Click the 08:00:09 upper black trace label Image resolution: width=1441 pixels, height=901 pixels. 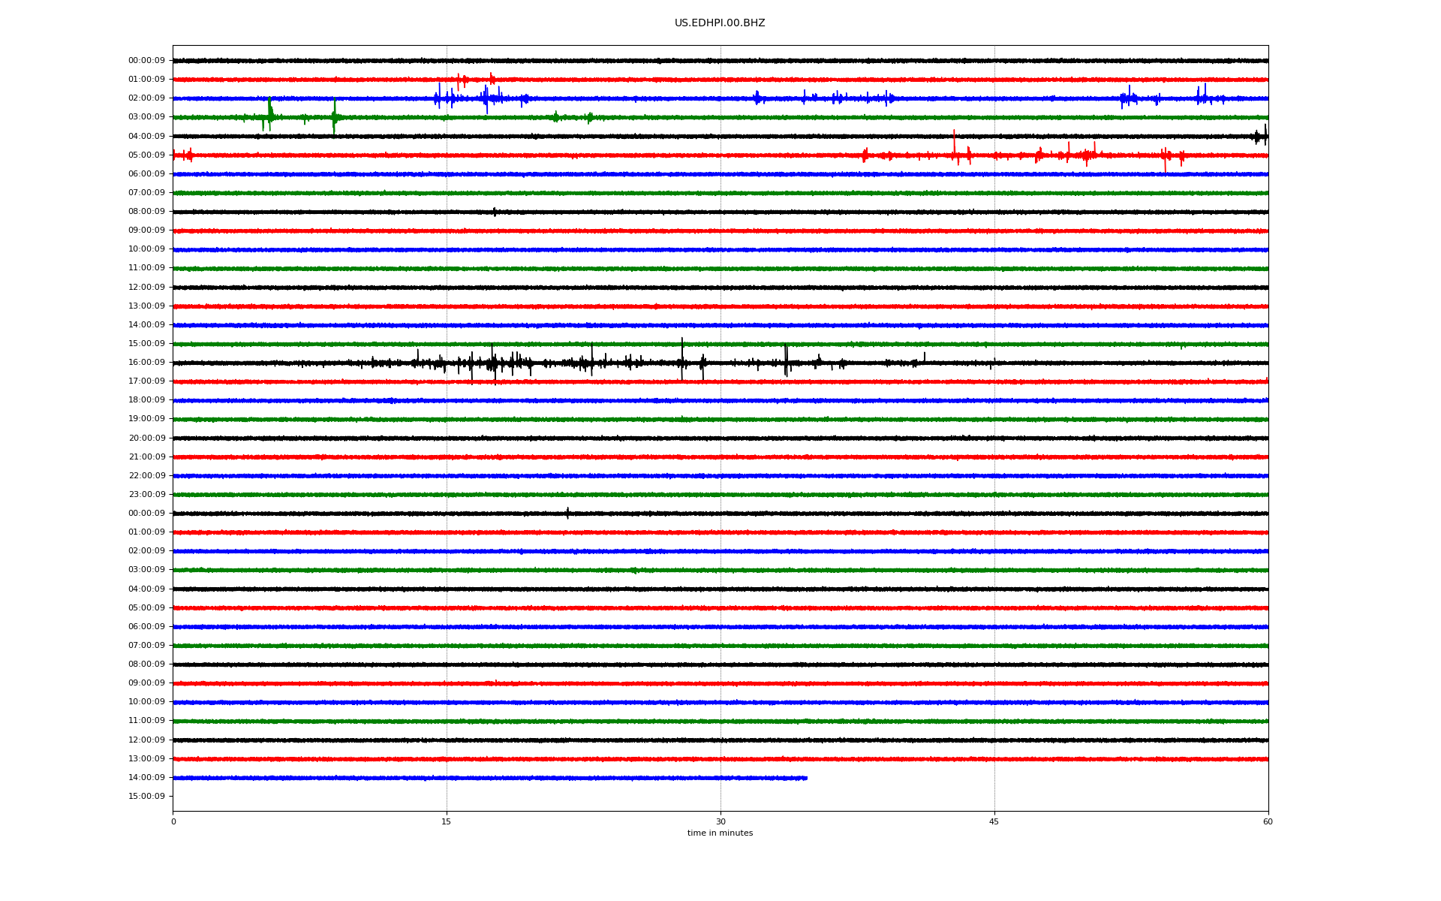point(146,212)
